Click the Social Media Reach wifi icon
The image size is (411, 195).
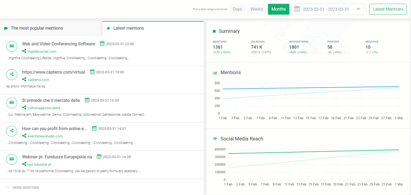[215, 139]
